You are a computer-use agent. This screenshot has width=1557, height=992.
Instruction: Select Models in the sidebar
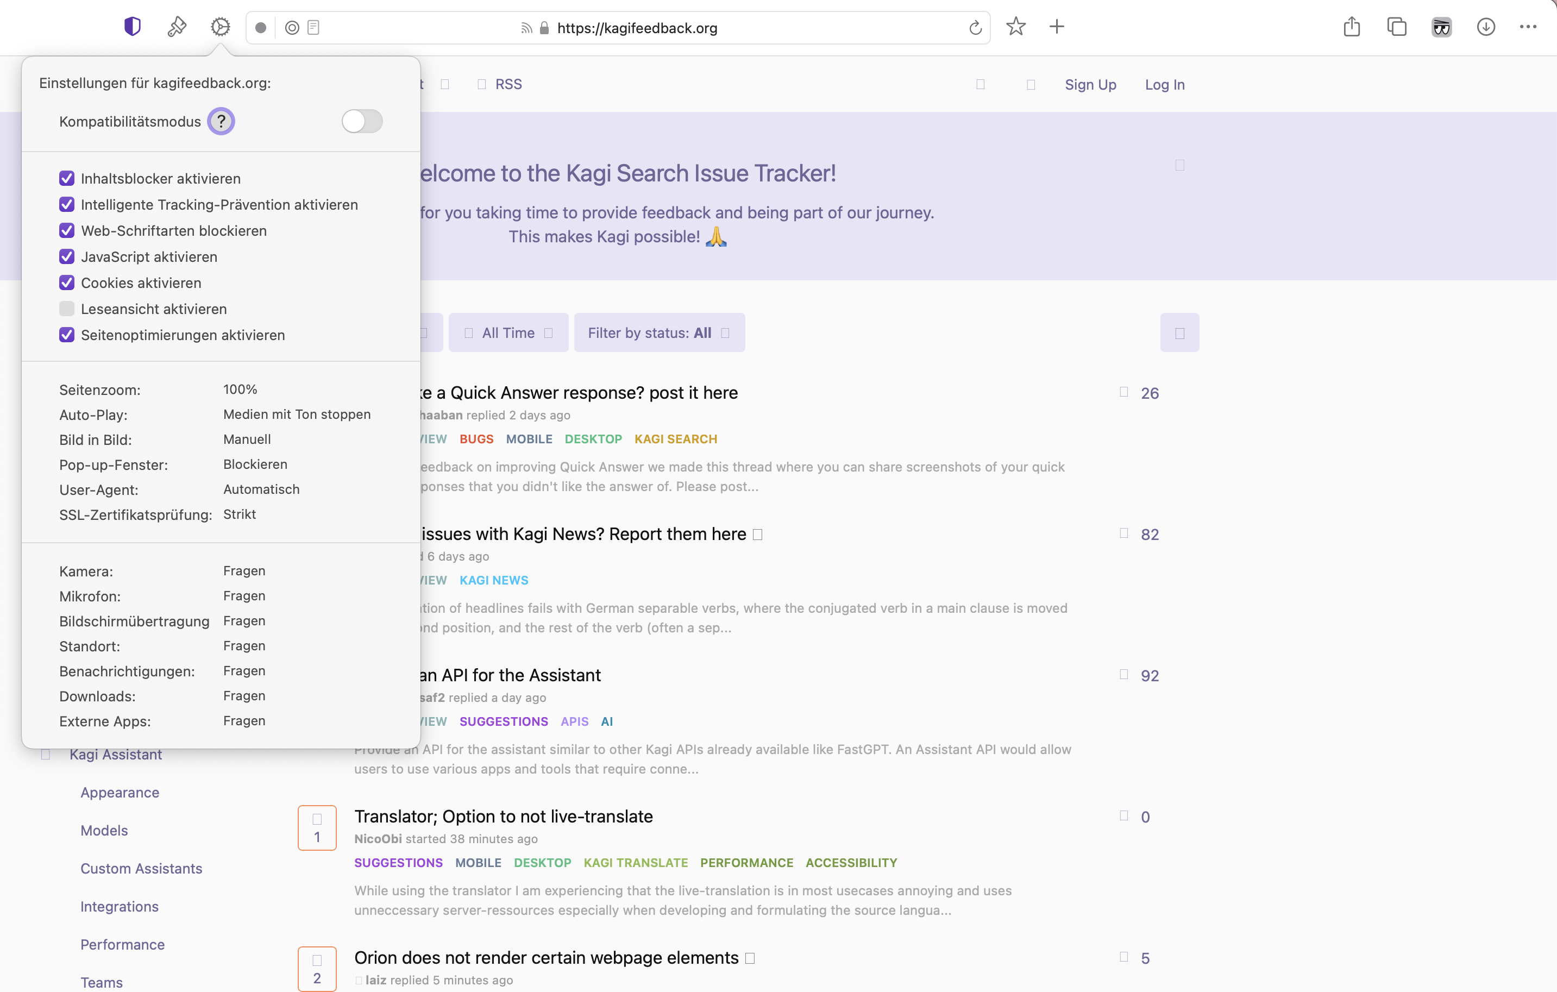(x=104, y=831)
